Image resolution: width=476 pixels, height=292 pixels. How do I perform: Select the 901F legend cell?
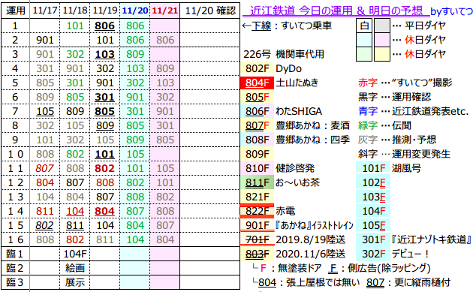tap(257, 225)
